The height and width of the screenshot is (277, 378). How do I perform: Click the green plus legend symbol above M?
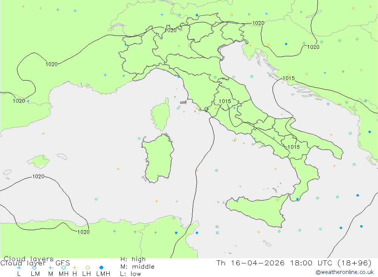(x=50, y=268)
